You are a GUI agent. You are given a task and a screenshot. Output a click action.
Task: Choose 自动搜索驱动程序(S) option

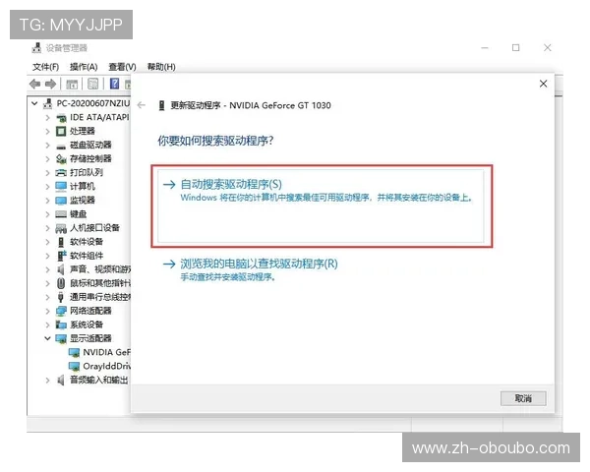tap(231, 184)
